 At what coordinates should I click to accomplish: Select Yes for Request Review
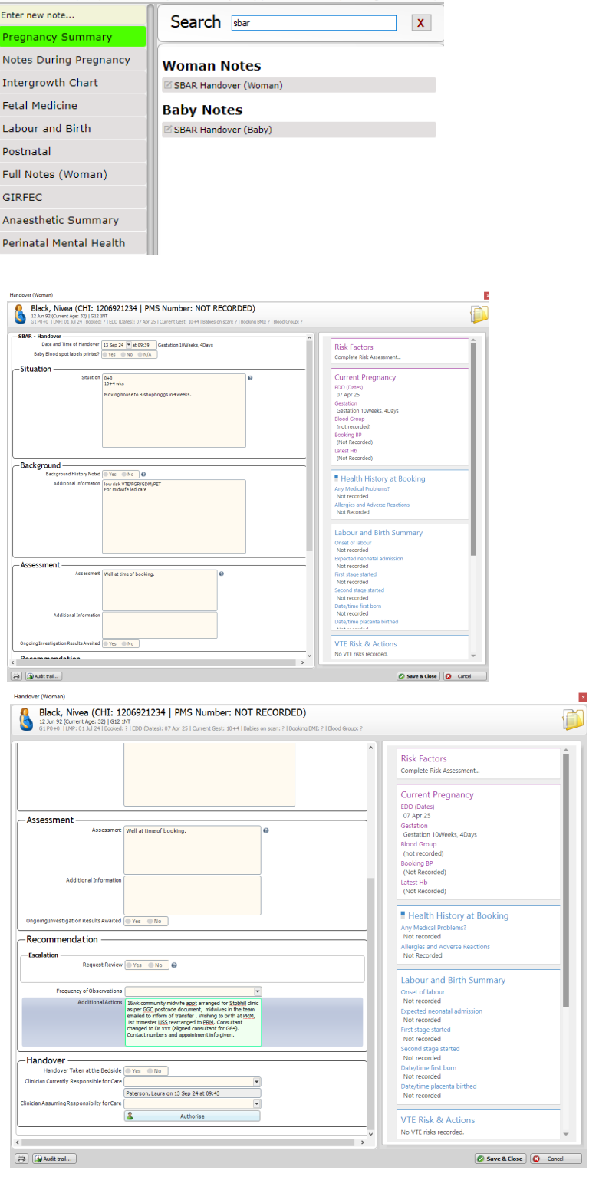(136, 965)
